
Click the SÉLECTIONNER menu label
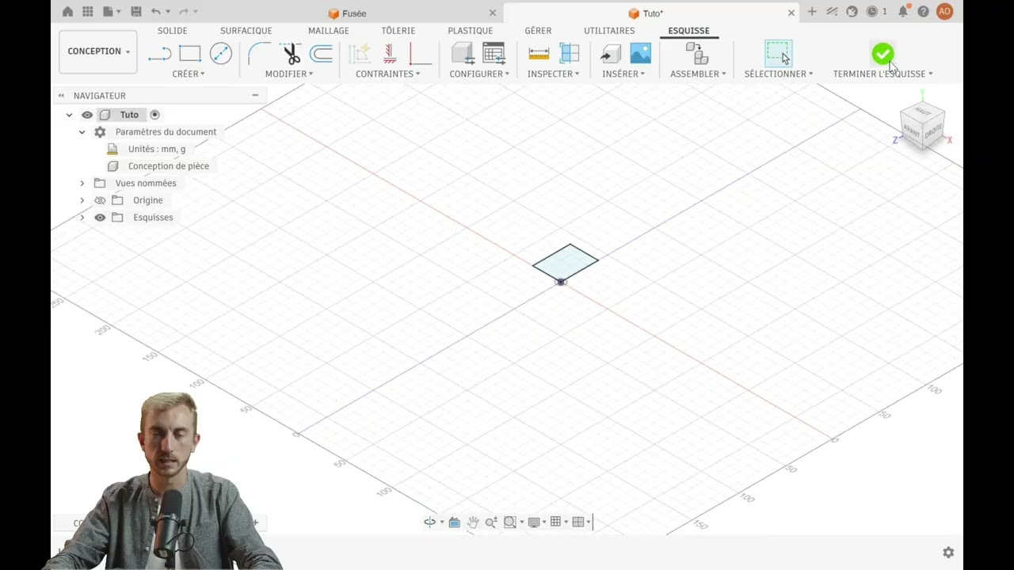[x=779, y=74]
